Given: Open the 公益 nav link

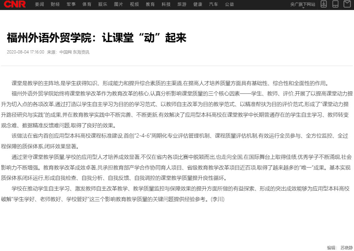Looking at the screenshot, I should 229,4.
